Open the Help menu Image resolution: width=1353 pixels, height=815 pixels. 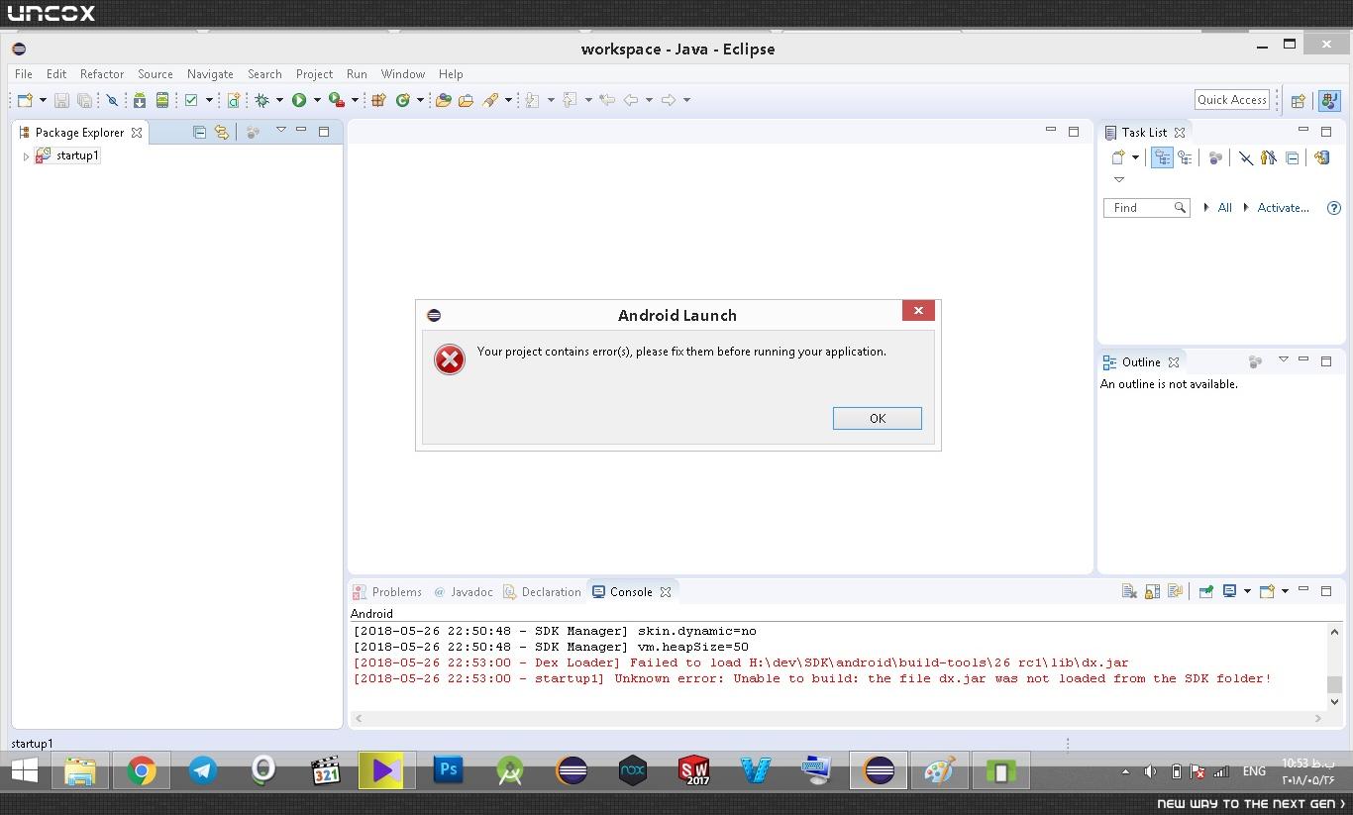pyautogui.click(x=451, y=74)
